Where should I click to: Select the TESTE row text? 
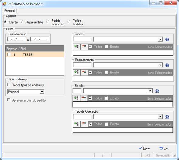28,55
